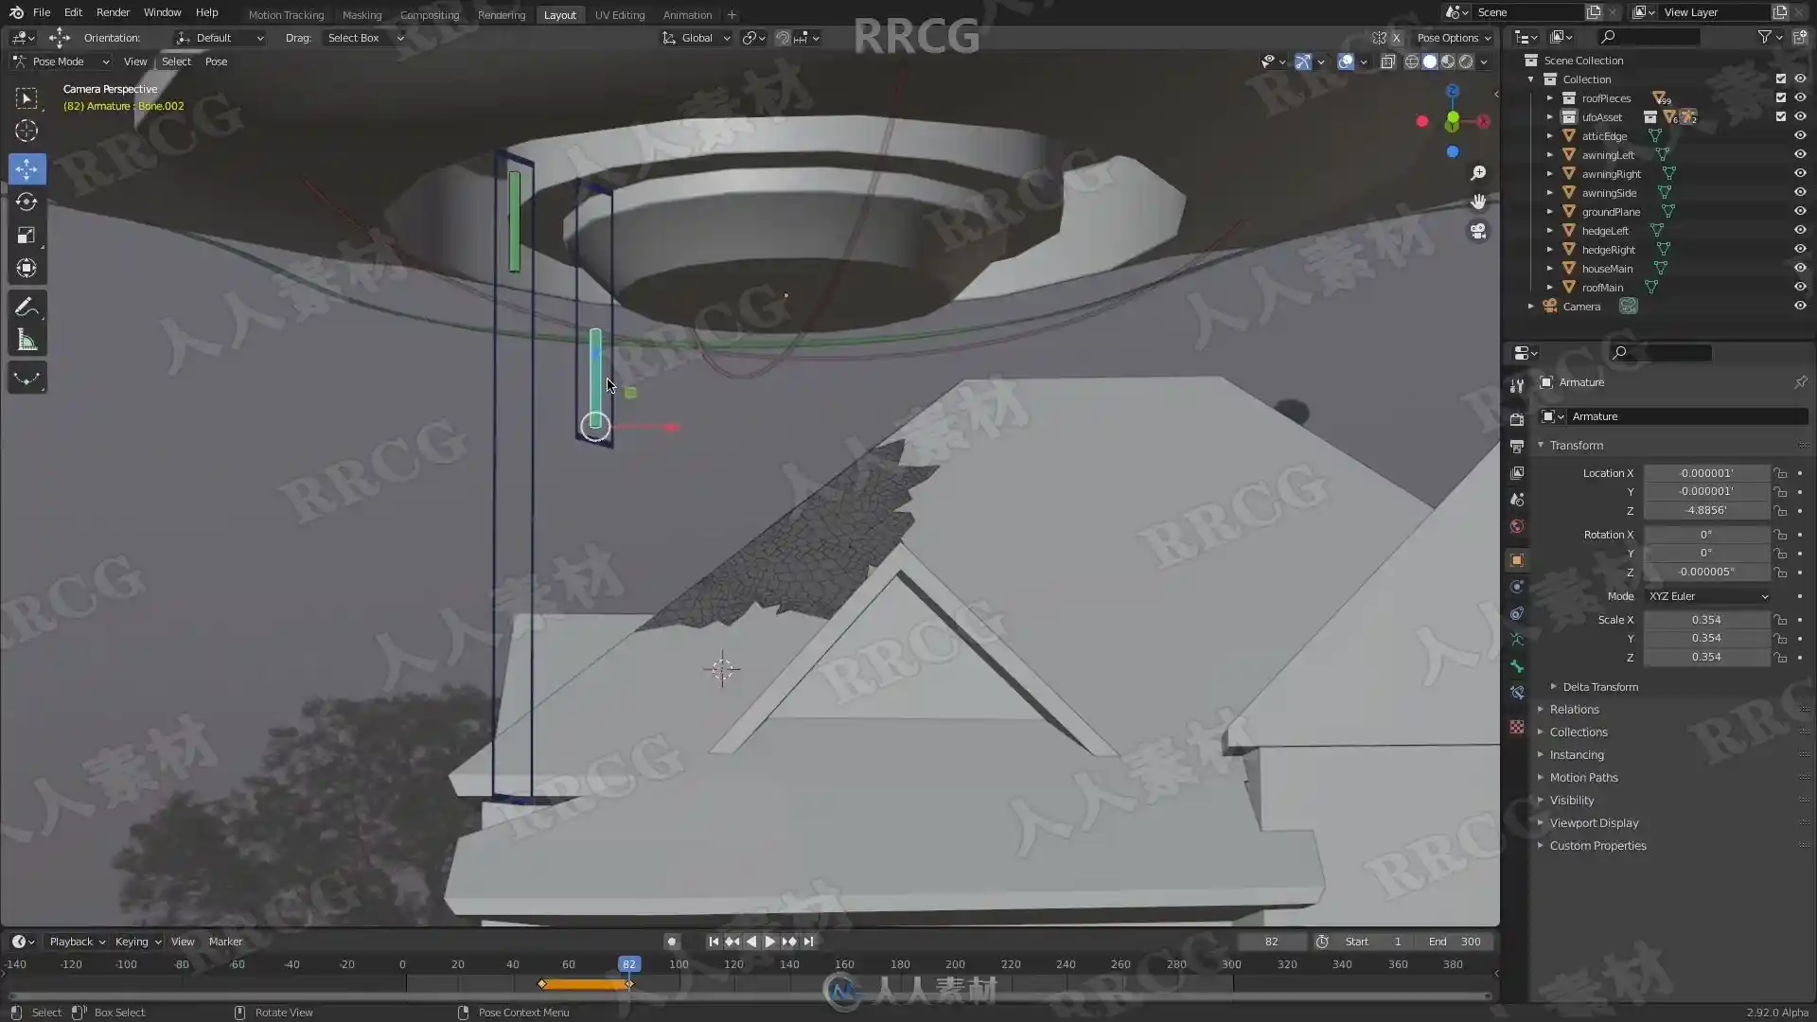Open the Pose Mode dropdown
Image resolution: width=1817 pixels, height=1022 pixels.
pos(62,62)
